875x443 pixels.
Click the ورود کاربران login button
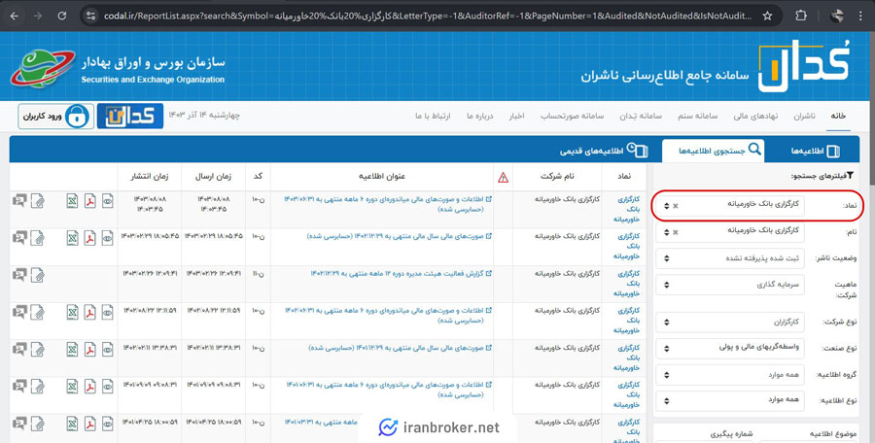55,117
